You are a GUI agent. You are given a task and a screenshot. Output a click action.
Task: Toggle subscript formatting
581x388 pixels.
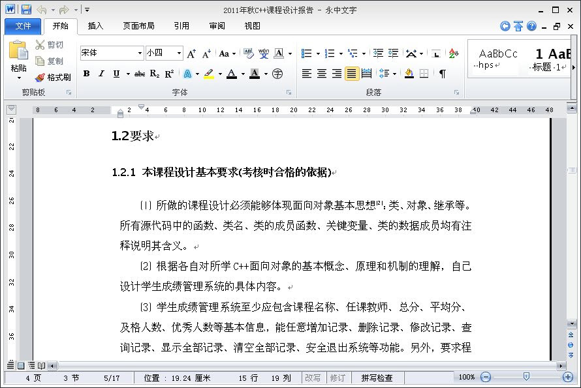tap(155, 74)
